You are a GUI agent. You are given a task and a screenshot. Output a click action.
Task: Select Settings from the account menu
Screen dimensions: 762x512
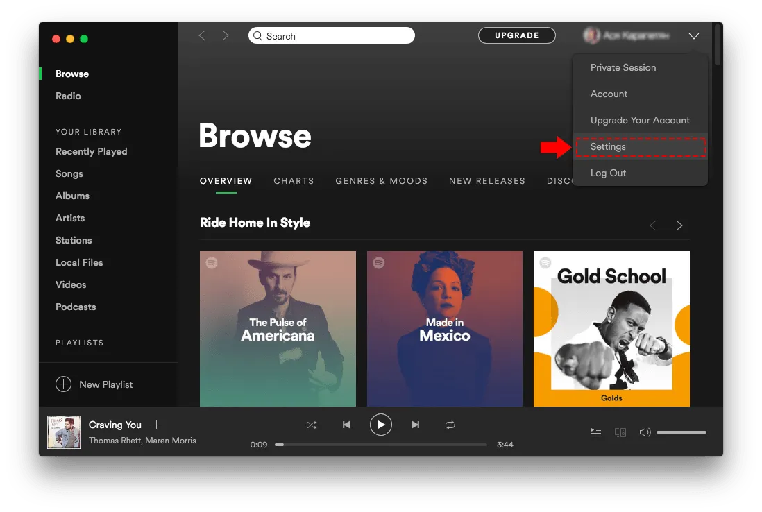click(x=607, y=146)
